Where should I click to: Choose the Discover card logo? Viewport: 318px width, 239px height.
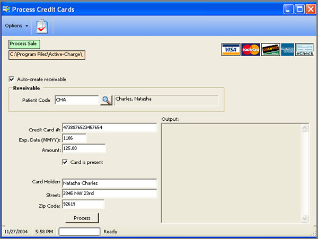tap(270, 50)
